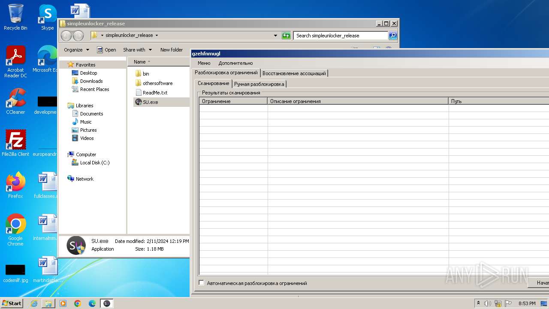Click the Explorer Forward navigation button
This screenshot has height=309, width=549.
[x=78, y=36]
